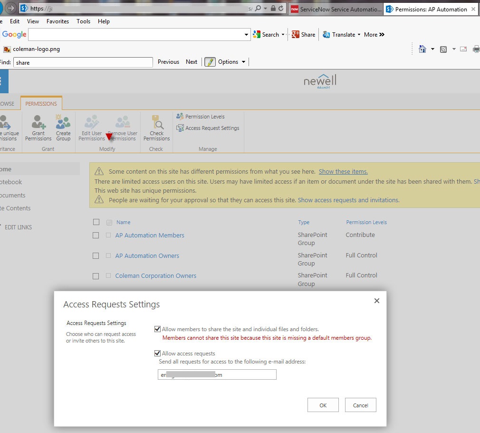
Task: Click the highlight pencil icon in the Find bar
Action: (210, 62)
